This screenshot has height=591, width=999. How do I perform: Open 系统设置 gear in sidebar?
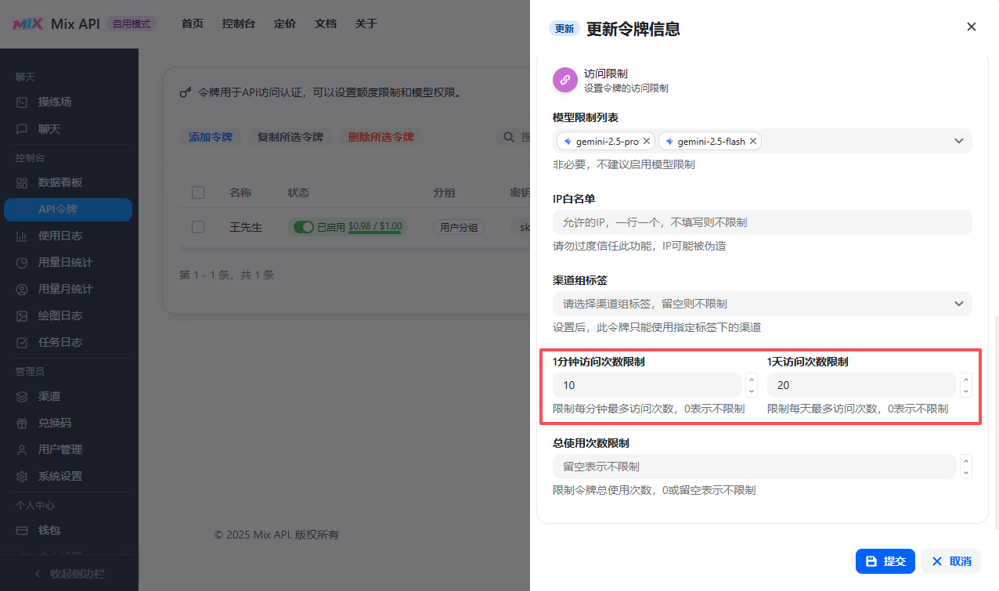click(x=23, y=476)
